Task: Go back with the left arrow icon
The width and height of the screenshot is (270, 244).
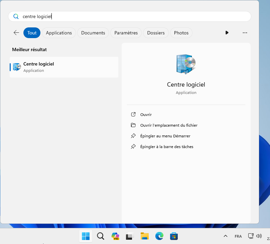Action: (x=16, y=33)
